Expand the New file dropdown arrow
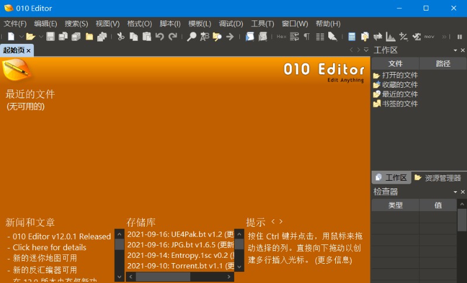 [22, 37]
